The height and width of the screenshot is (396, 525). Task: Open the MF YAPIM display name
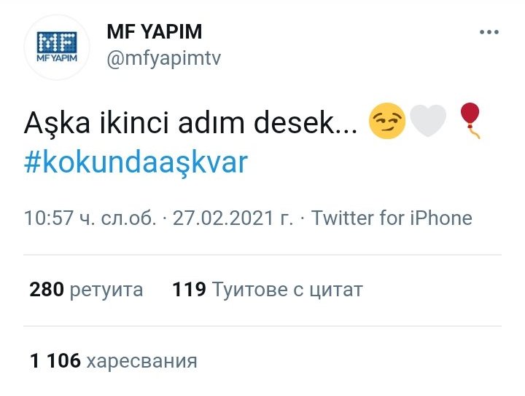coord(154,33)
